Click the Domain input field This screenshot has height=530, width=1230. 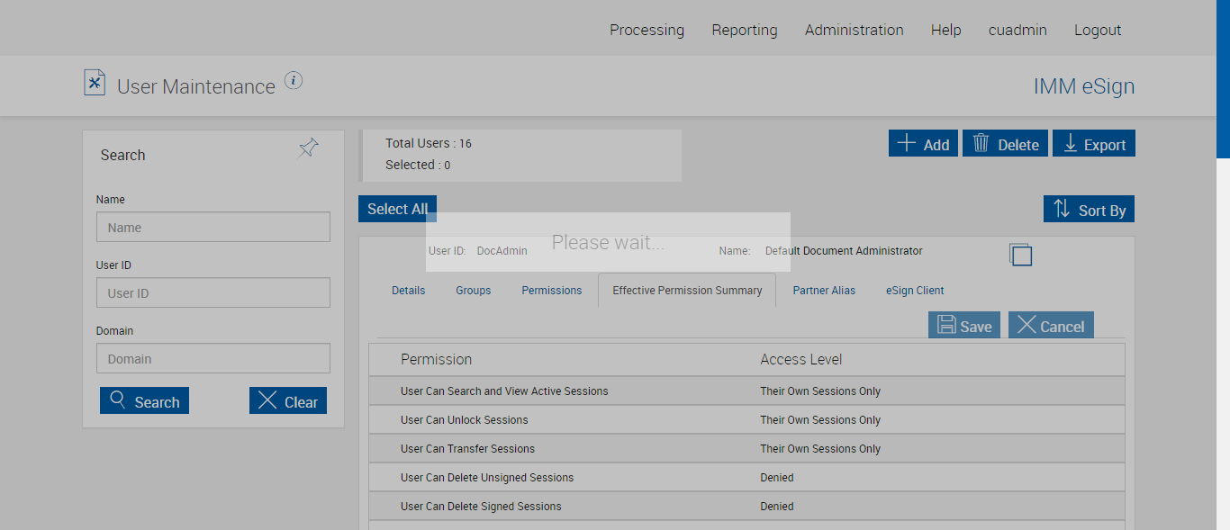pos(213,359)
